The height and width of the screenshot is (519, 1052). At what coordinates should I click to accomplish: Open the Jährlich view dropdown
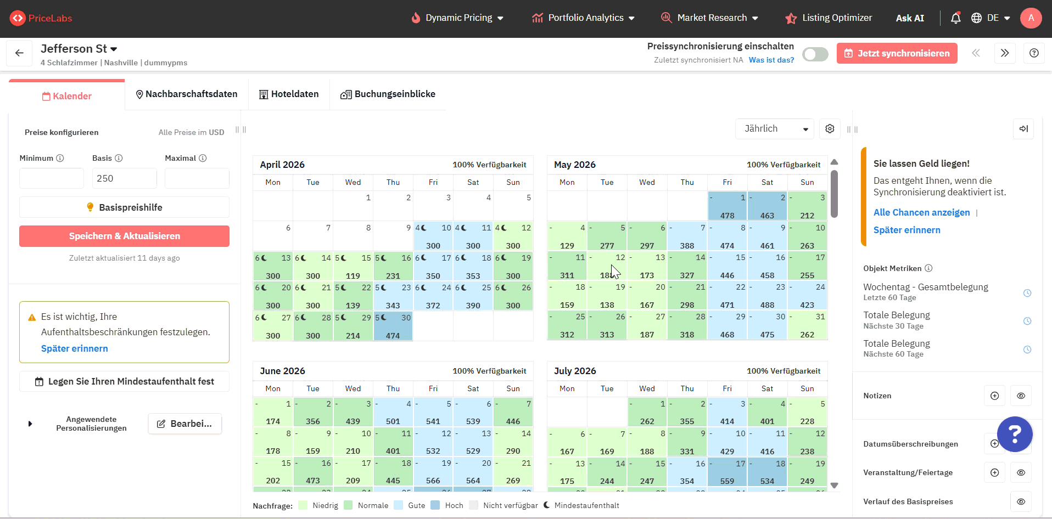775,129
